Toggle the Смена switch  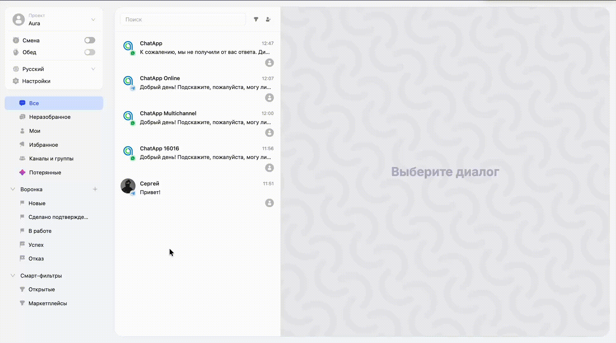[x=90, y=40]
